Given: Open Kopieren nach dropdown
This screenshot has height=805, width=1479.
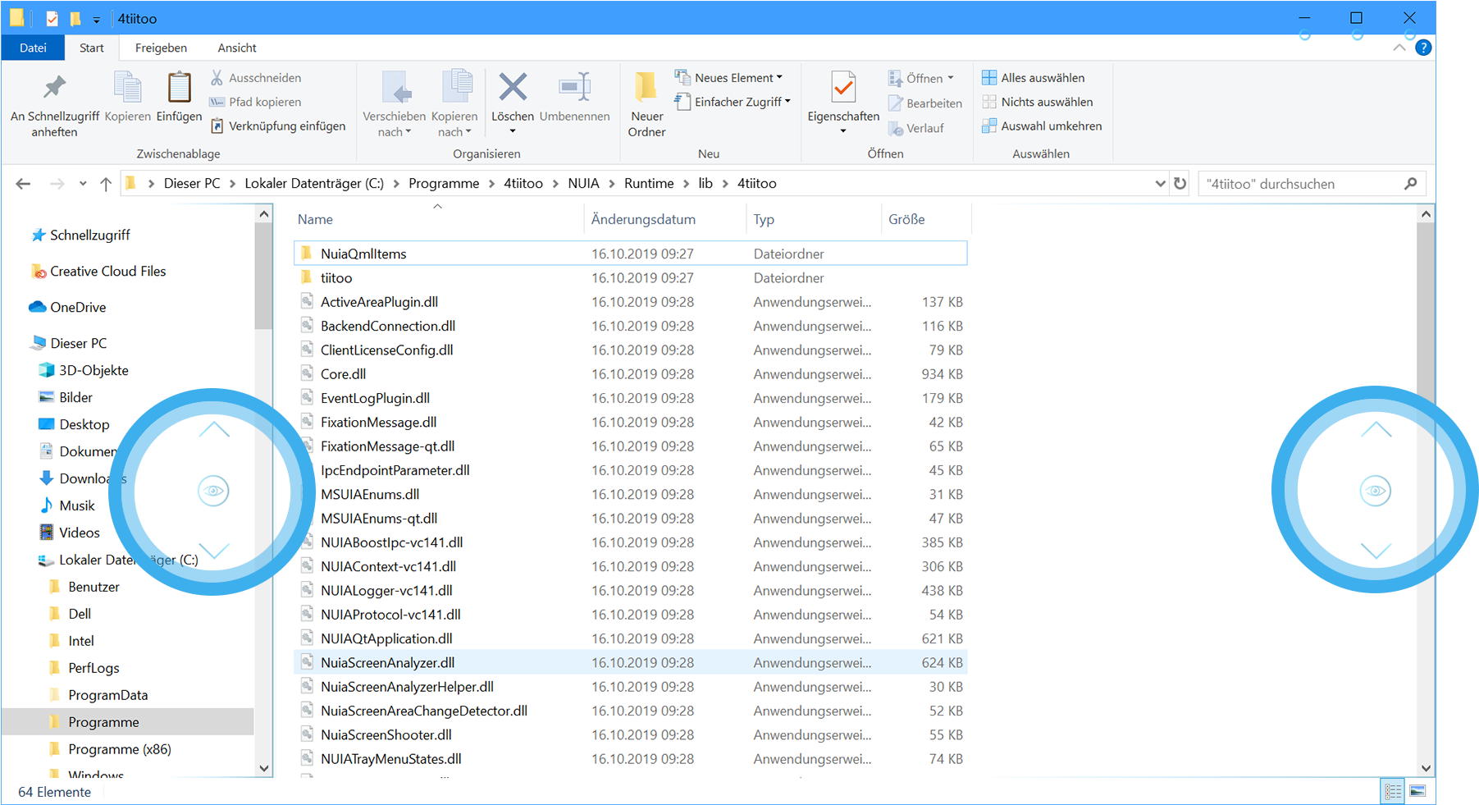Looking at the screenshot, I should point(454,105).
